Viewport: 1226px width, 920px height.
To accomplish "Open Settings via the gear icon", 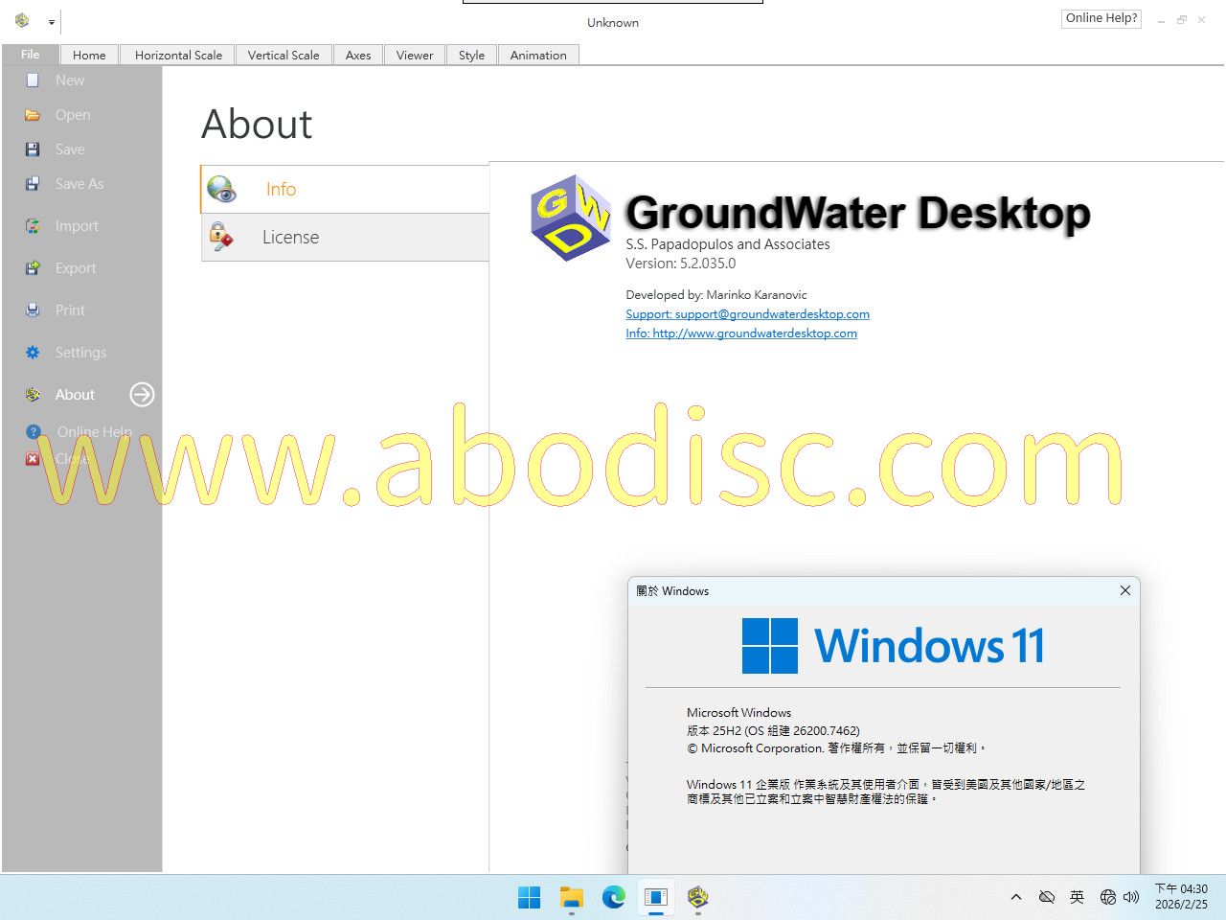I will click(33, 353).
